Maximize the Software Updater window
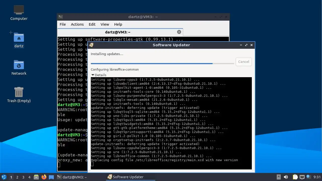The width and height of the screenshot is (322, 181). point(246,45)
